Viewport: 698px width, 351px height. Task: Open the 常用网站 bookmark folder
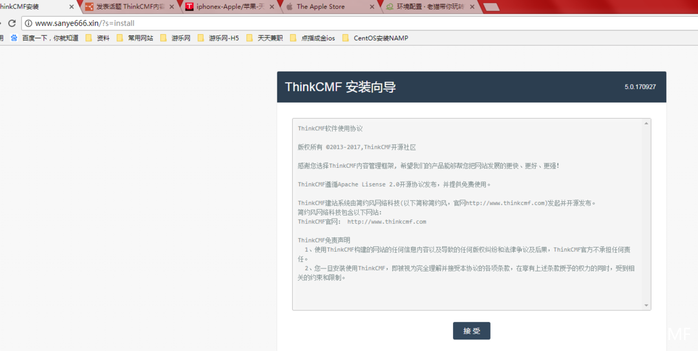pyautogui.click(x=135, y=38)
